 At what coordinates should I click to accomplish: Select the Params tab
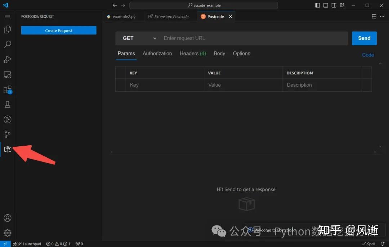(x=126, y=54)
